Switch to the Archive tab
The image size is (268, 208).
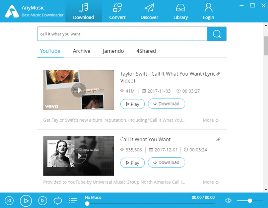click(81, 51)
